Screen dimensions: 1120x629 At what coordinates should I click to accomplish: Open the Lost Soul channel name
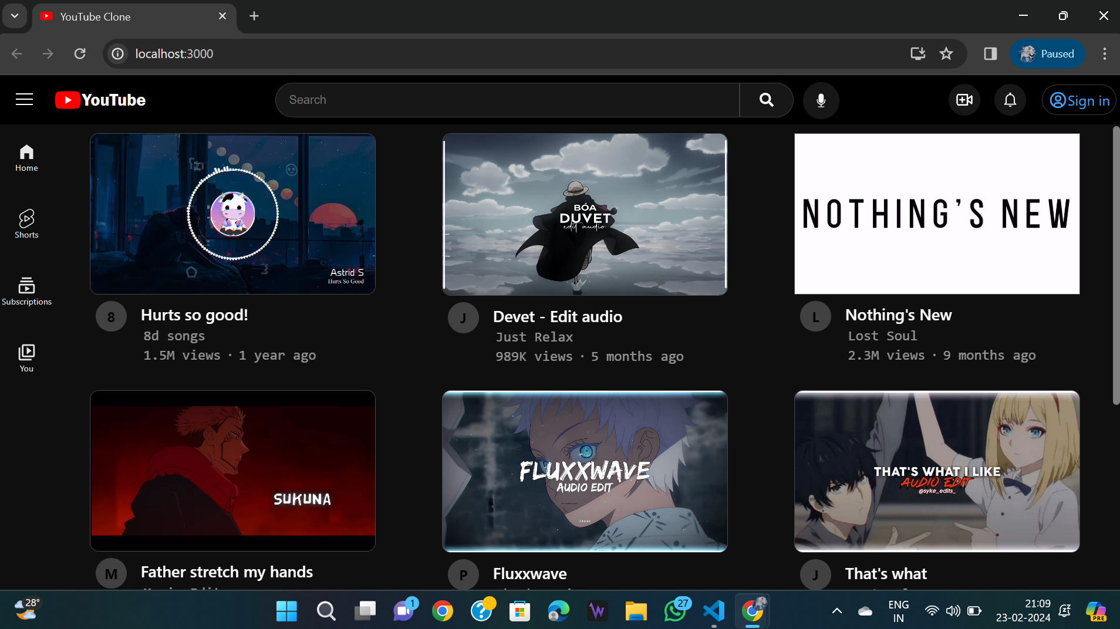tap(882, 336)
